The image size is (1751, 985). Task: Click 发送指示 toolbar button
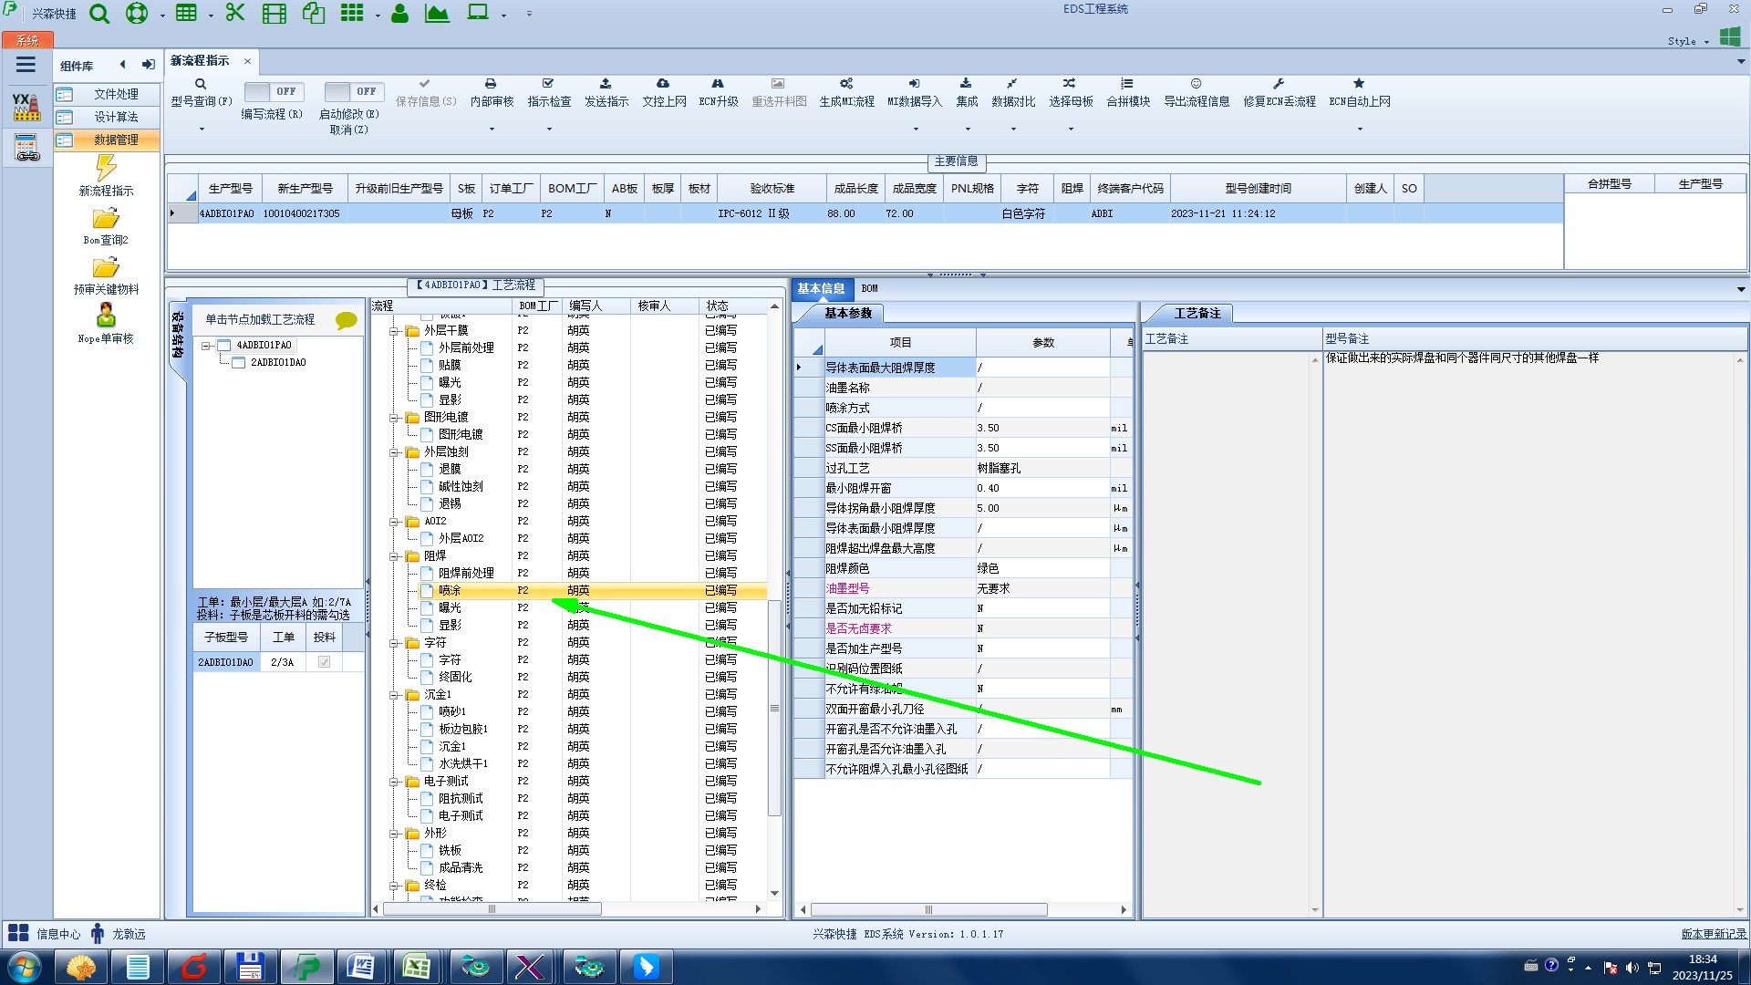click(x=606, y=92)
